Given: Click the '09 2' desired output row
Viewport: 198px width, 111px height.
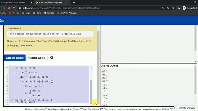Looking at the screenshot, I should click(105, 81).
